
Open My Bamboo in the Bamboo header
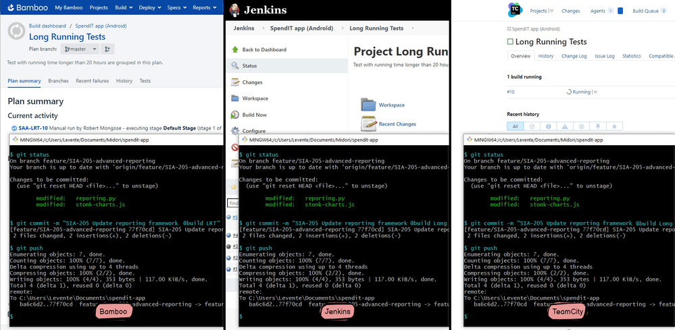pyautogui.click(x=69, y=7)
